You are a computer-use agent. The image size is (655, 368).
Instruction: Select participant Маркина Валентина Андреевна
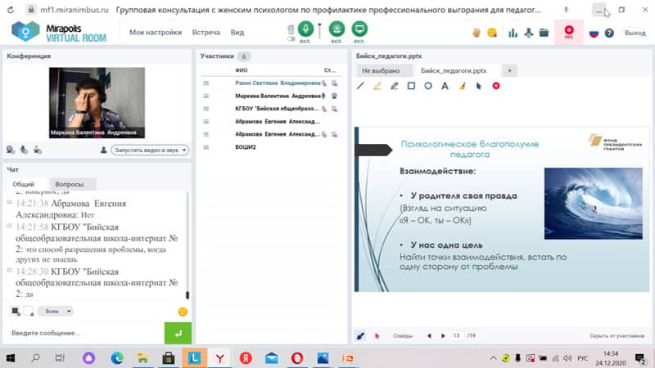pyautogui.click(x=278, y=96)
